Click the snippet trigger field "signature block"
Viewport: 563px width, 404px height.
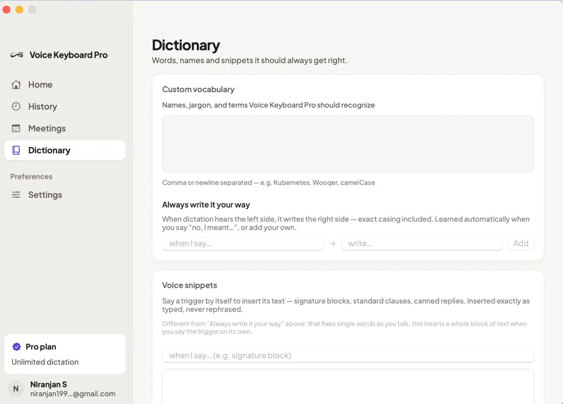coord(348,356)
